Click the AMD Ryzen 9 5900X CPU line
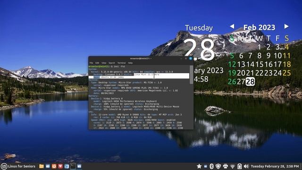This screenshot has height=170, width=302. [x=136, y=115]
